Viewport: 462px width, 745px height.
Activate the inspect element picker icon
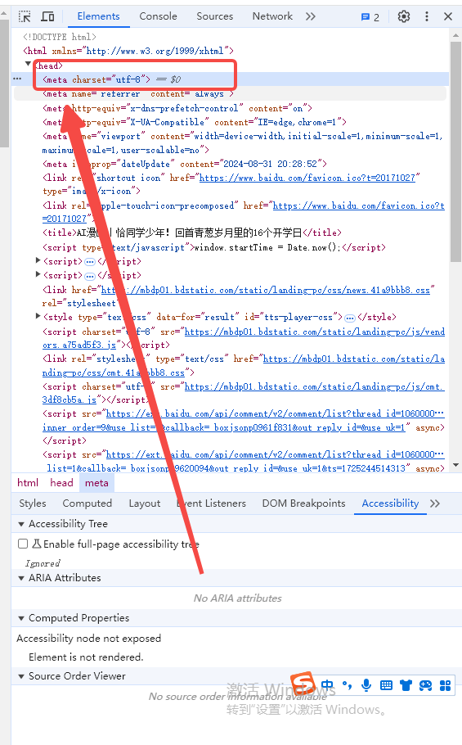click(25, 16)
